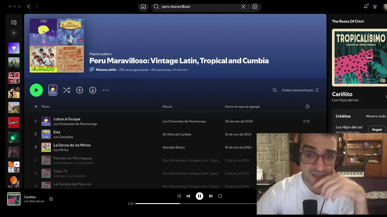
Task: Click Tropicalísimo album art in right panel
Action: [359, 58]
